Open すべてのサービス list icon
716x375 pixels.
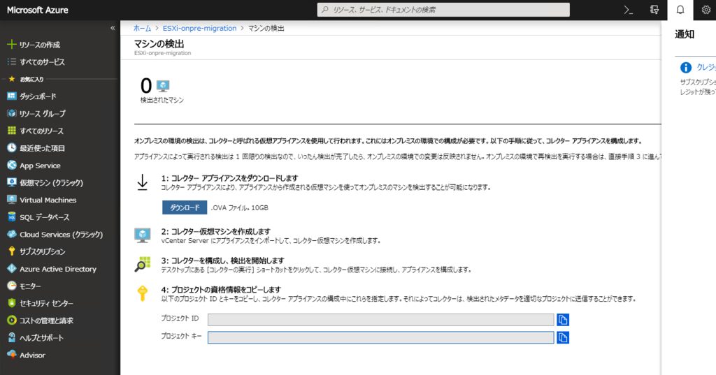tap(12, 61)
